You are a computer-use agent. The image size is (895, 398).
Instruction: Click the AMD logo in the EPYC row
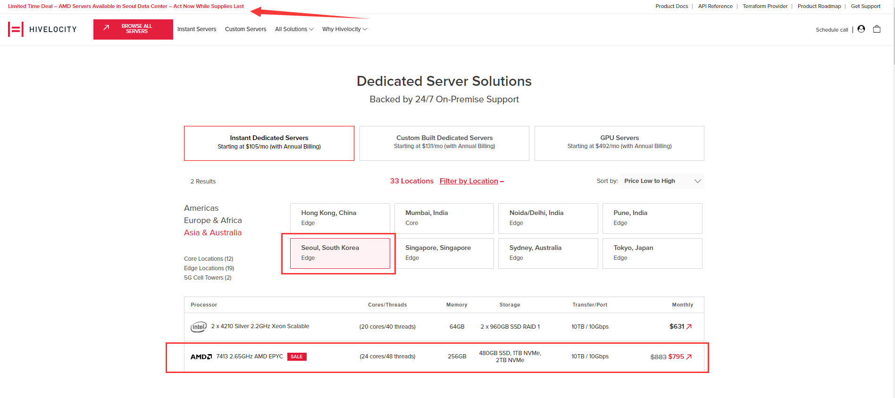201,357
